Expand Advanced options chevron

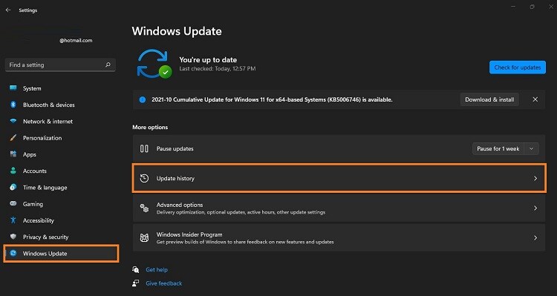535,208
